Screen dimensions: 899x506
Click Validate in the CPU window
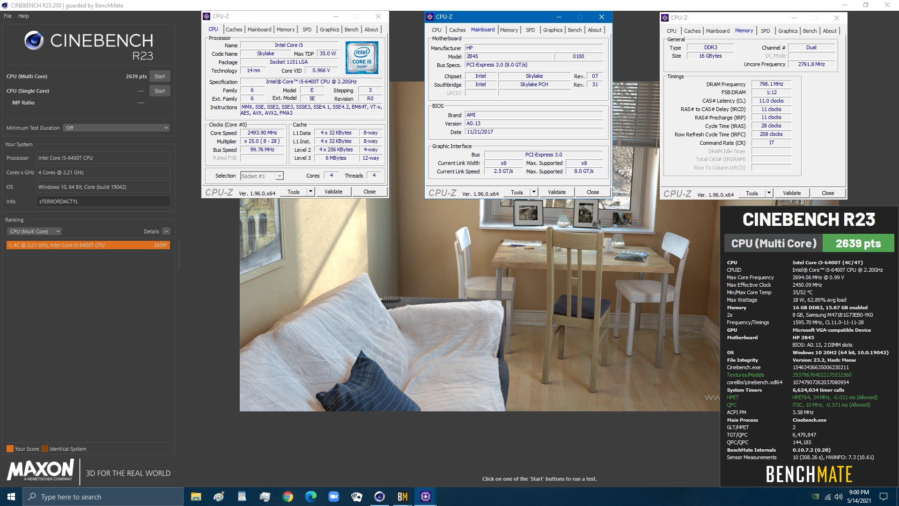[333, 192]
